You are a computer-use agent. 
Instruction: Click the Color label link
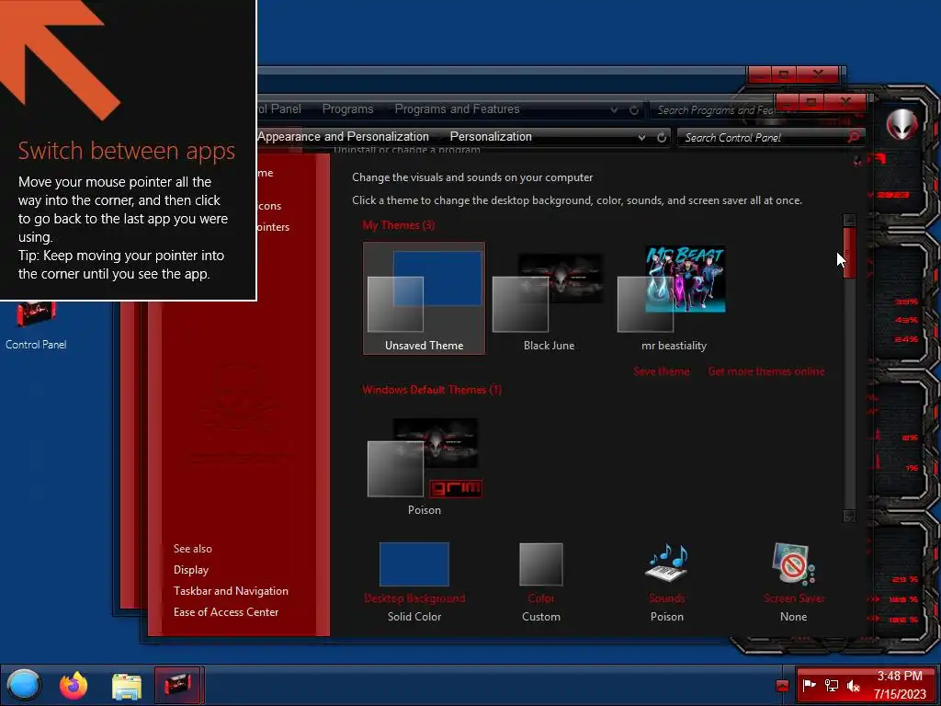(x=540, y=598)
